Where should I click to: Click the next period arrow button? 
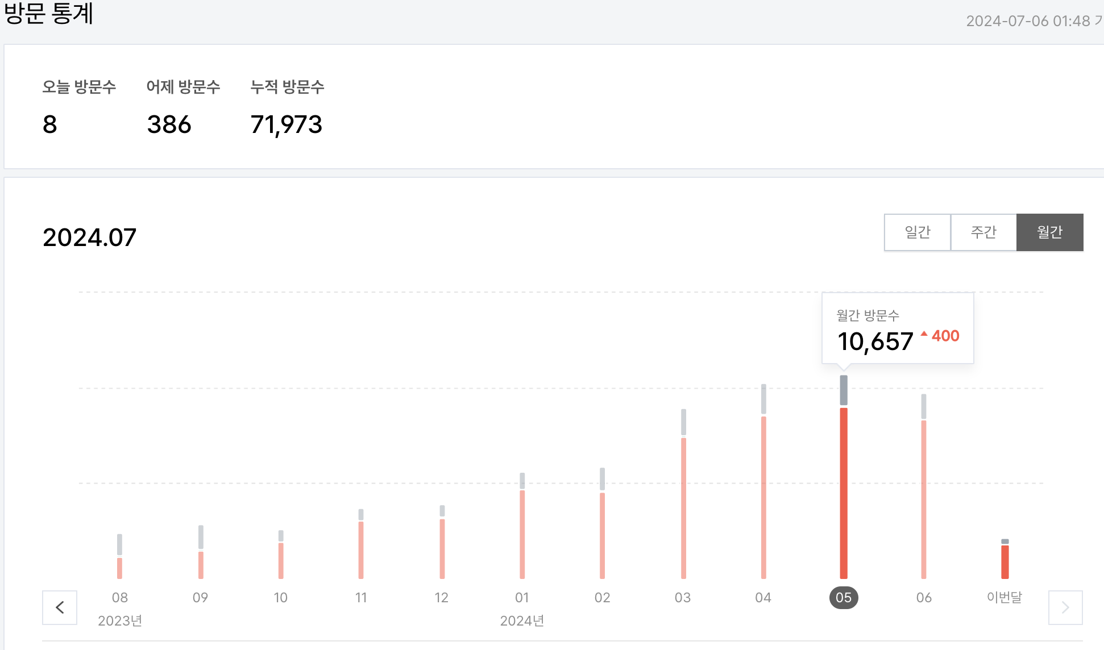coord(1065,607)
